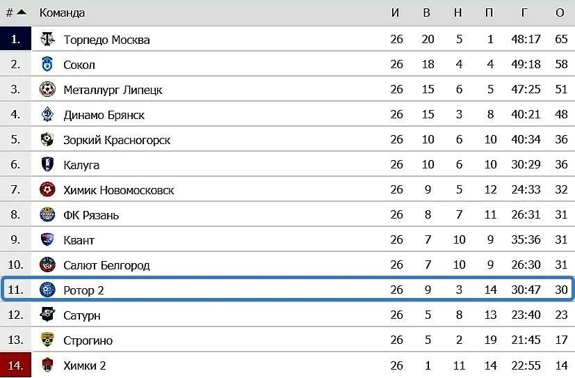Open the ФК Рязань team link
This screenshot has width=575, height=378.
[x=91, y=214]
